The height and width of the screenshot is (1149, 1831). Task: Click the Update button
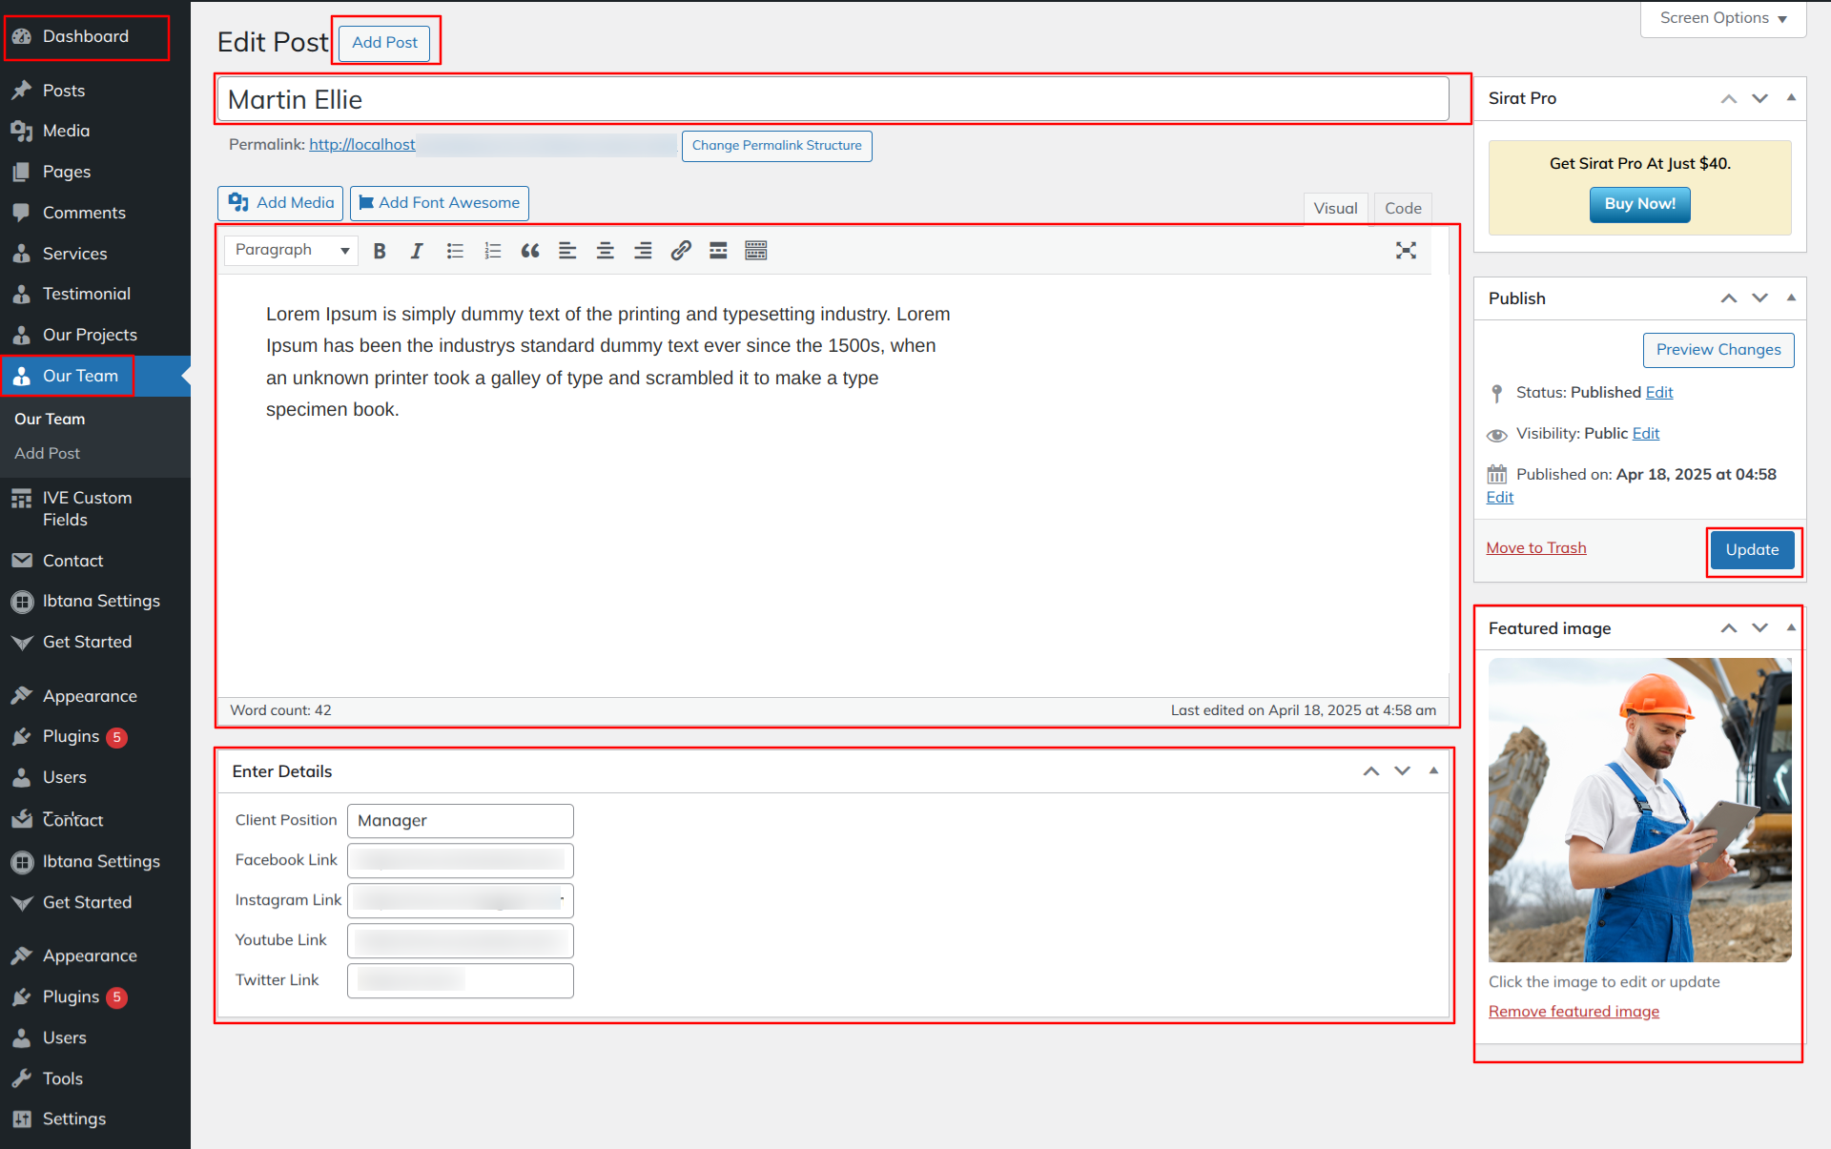[1752, 550]
